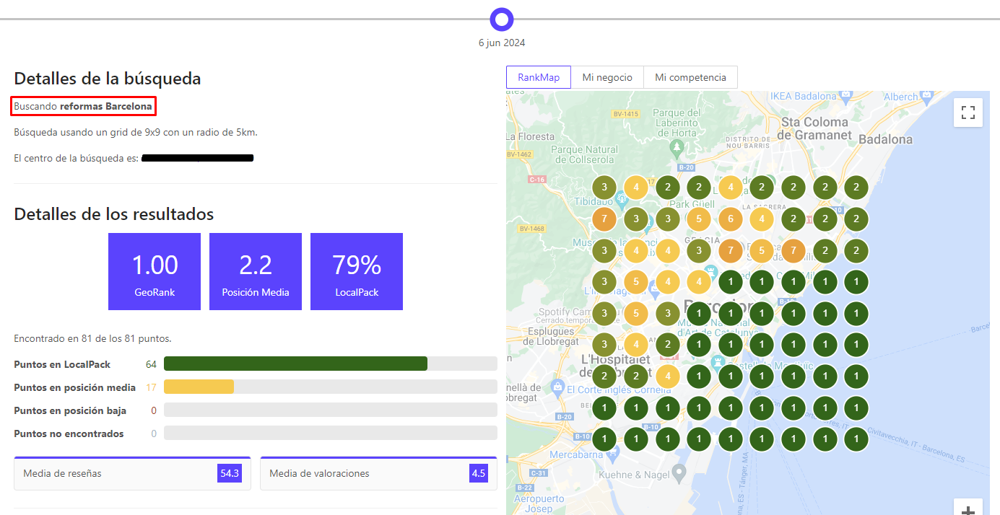1000x515 pixels.
Task: Click 'Buscando reformas Barcelona' text
Action: [84, 106]
